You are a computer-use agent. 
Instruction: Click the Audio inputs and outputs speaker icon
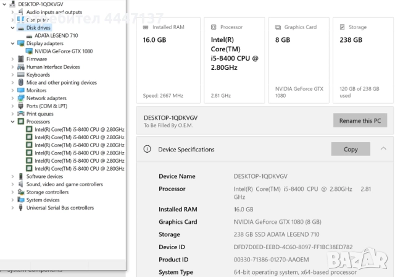[21, 12]
